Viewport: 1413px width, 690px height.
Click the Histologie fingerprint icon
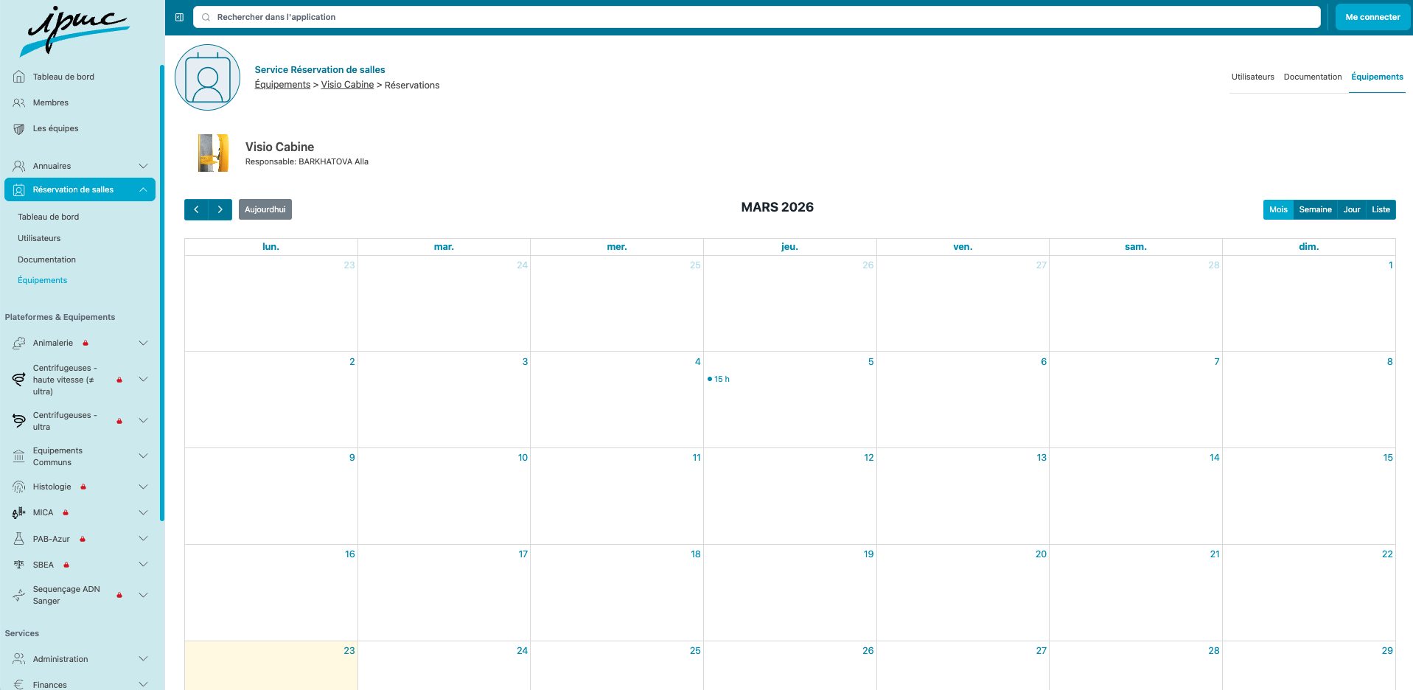click(19, 487)
